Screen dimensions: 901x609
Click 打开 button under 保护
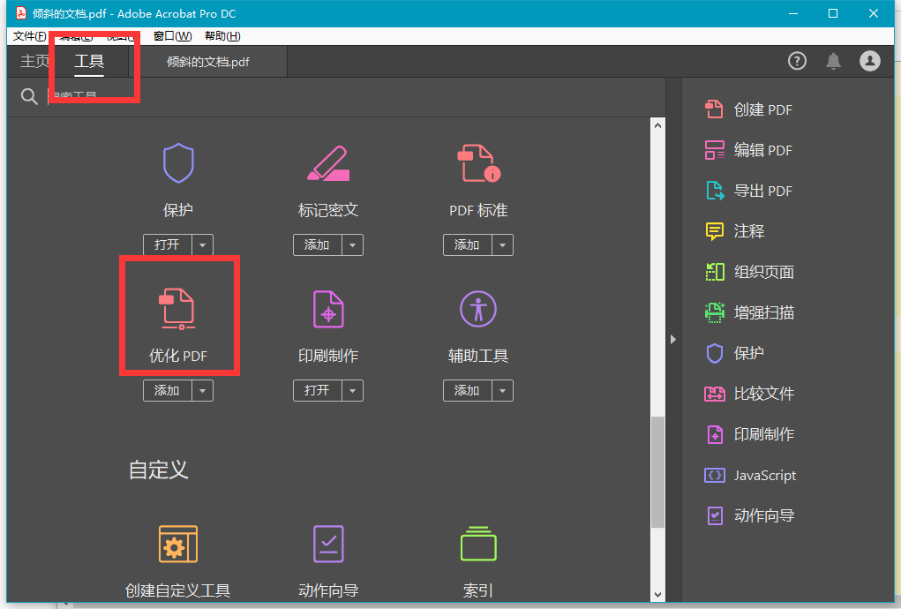tap(167, 244)
